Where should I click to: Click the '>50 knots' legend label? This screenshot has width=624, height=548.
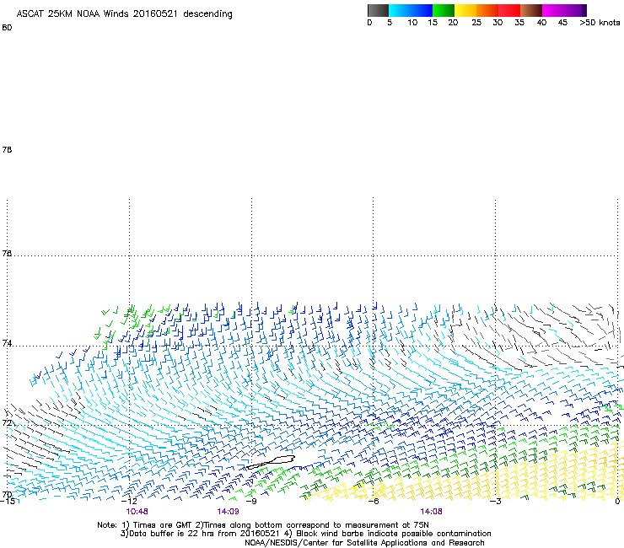(600, 23)
